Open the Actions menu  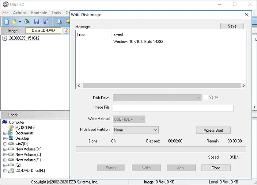click(20, 13)
